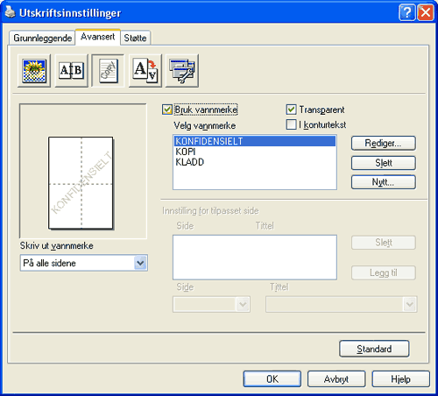Screen dimensions: 438x396
Task: Click the printer icon in title bar
Action: pyautogui.click(x=11, y=12)
